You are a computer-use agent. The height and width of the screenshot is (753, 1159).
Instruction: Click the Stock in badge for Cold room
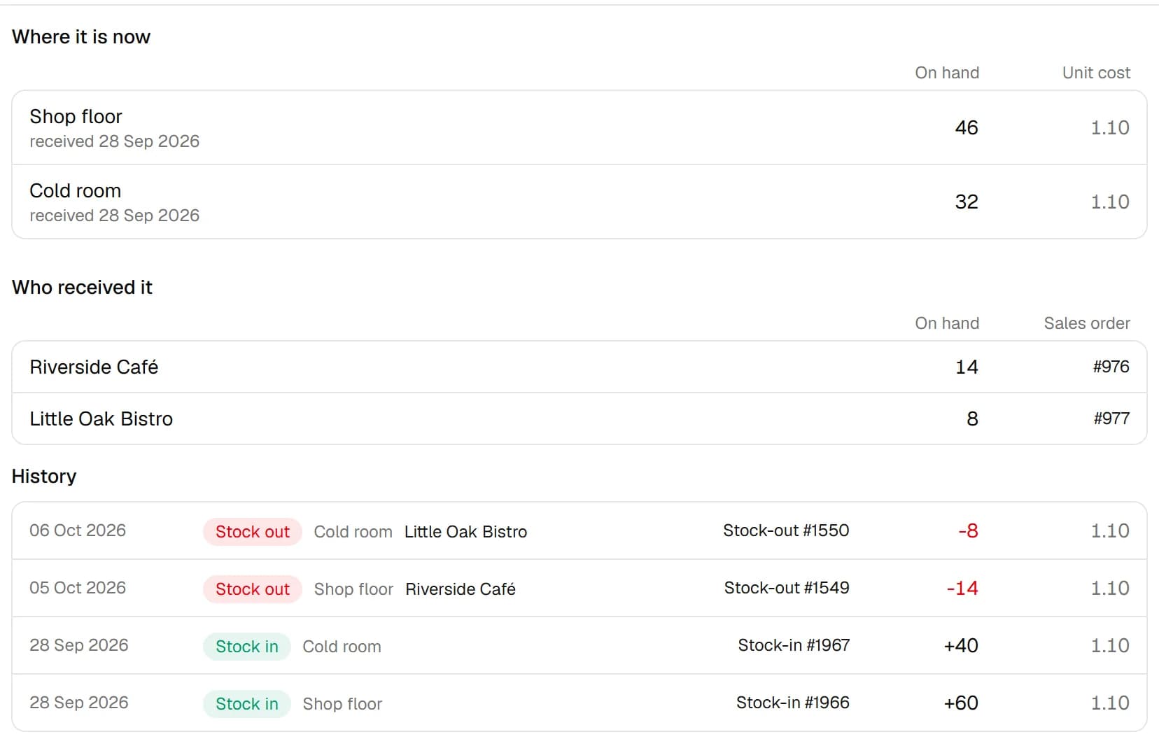247,647
